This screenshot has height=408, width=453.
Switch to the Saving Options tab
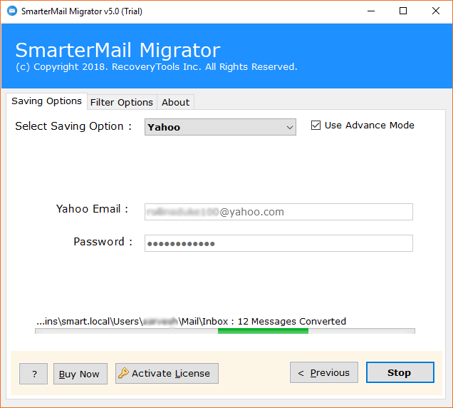pos(46,101)
